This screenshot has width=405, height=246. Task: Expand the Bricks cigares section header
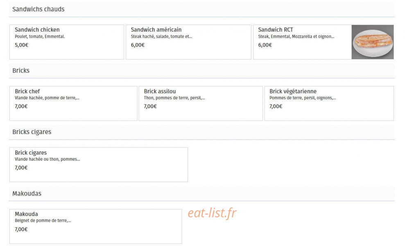pos(202,132)
